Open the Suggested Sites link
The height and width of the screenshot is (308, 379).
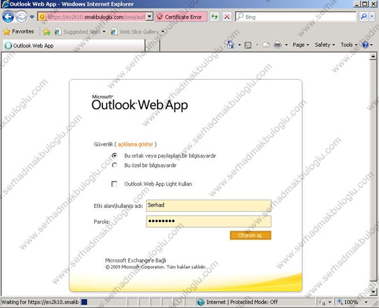click(x=80, y=31)
